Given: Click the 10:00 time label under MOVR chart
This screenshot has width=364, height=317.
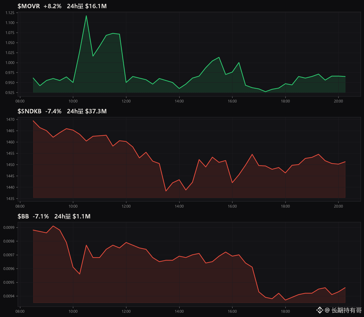Looking at the screenshot, I should [x=73, y=101].
